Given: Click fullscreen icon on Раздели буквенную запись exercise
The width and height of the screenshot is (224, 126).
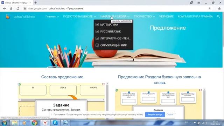Looking at the screenshot, I should click(x=200, y=90).
